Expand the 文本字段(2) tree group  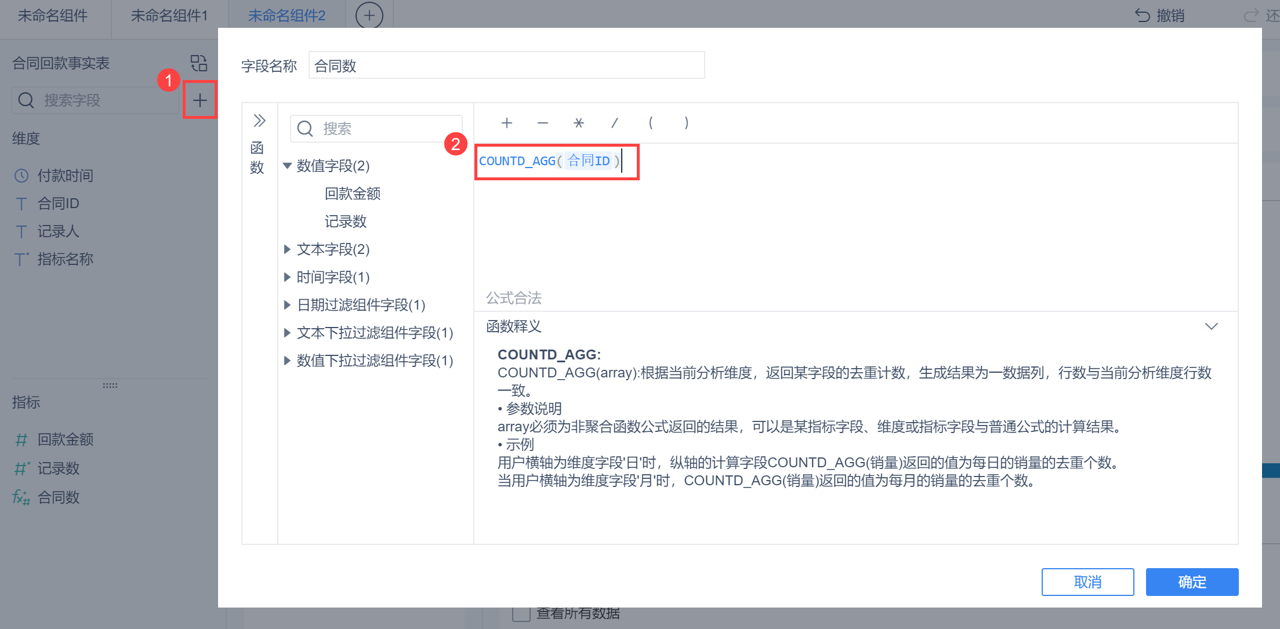tap(287, 249)
